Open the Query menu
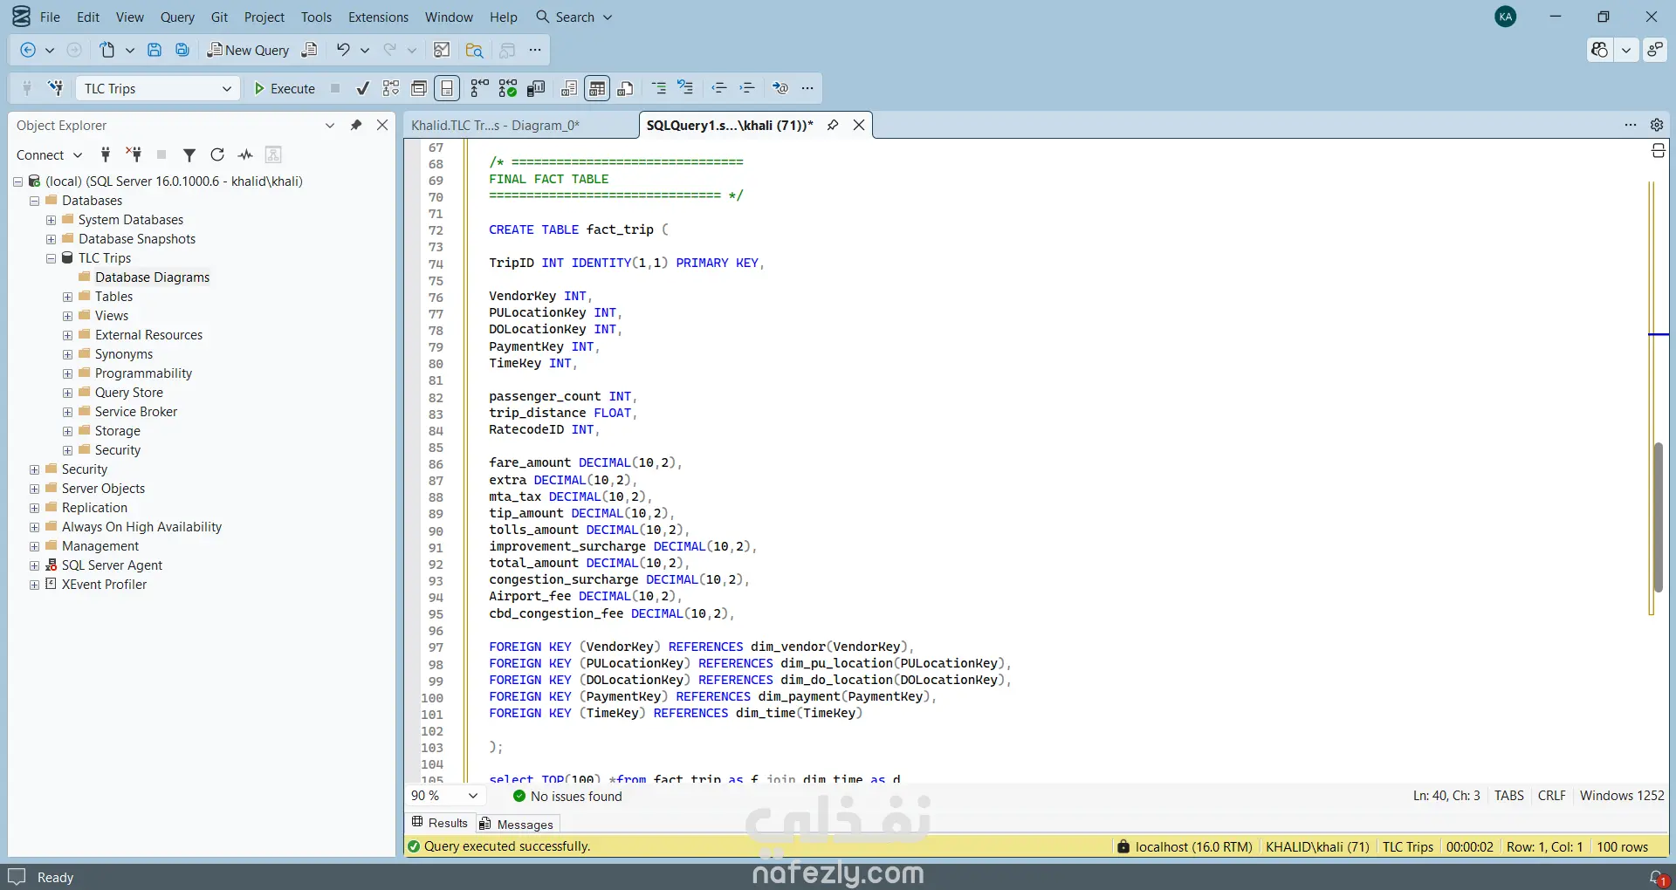Viewport: 1676px width, 890px height. (x=177, y=17)
